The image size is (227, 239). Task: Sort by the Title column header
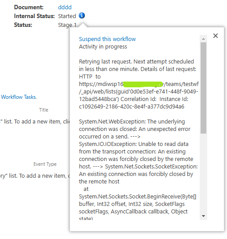(44, 110)
